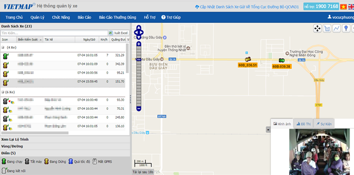This screenshot has height=175, width=354.
Task: Click vehicle marker 60B-039.38 on map
Action: (x=281, y=60)
